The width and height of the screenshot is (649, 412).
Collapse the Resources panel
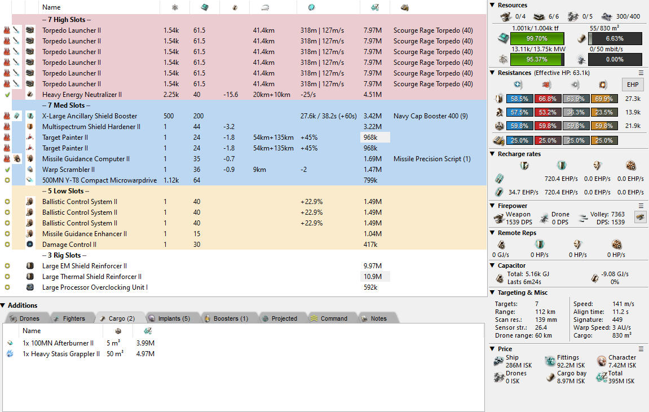pos(492,5)
